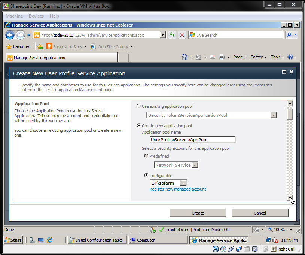Screen dimensions: 305x255
Task: Click the Cancel button
Action: [260, 213]
